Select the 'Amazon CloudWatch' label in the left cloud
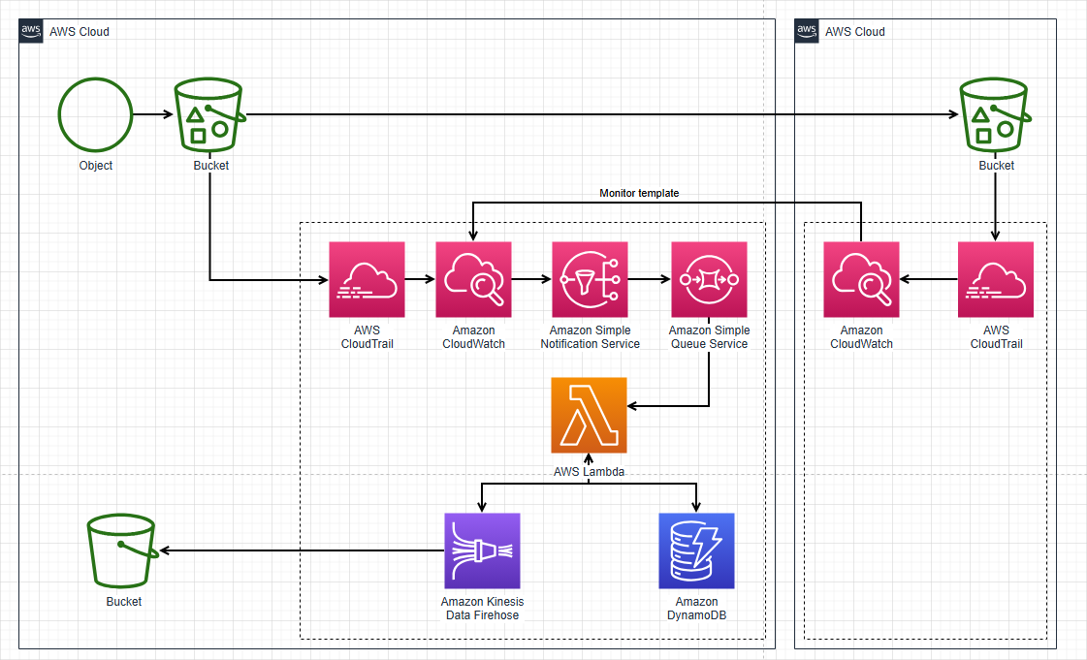The width and height of the screenshot is (1087, 660). point(473,336)
